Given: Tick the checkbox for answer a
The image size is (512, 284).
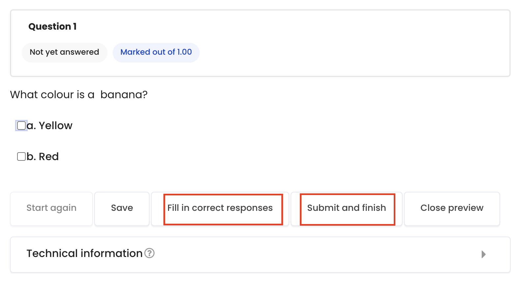Looking at the screenshot, I should click(x=21, y=126).
